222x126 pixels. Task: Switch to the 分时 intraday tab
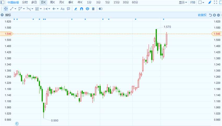click(x=25, y=2)
